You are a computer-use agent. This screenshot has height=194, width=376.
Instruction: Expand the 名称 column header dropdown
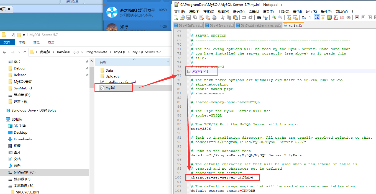point(168,62)
